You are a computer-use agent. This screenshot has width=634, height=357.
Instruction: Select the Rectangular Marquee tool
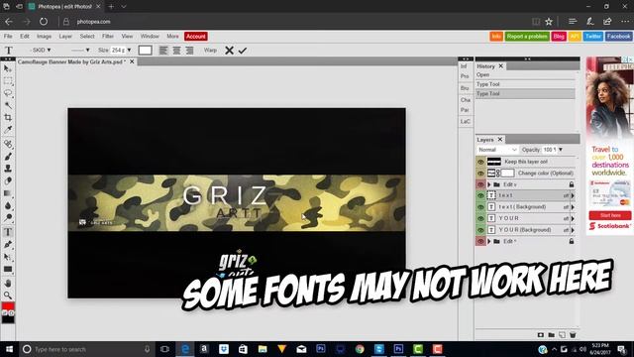tap(8, 81)
